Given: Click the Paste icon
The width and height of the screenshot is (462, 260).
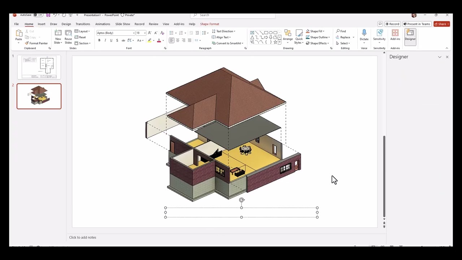Looking at the screenshot, I should tap(18, 34).
